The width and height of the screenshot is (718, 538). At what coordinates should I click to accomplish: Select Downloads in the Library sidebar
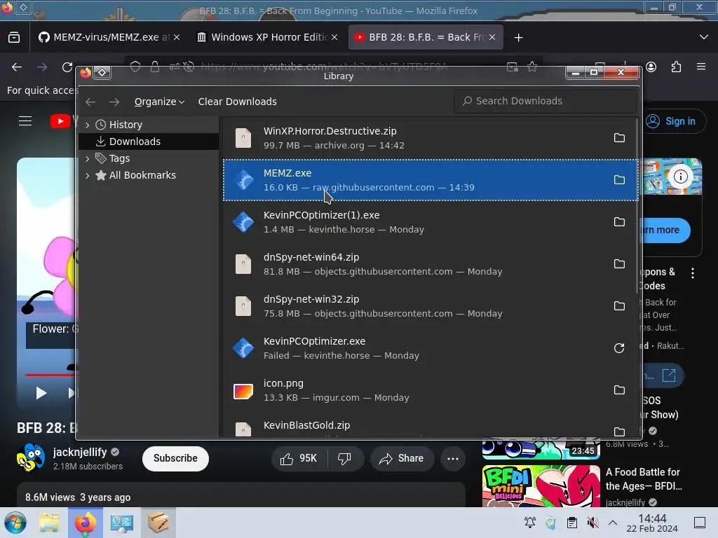click(149, 142)
